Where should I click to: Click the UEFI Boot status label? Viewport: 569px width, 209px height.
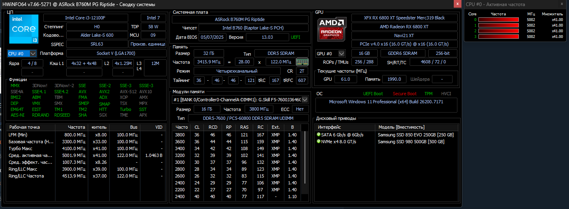(x=373, y=94)
